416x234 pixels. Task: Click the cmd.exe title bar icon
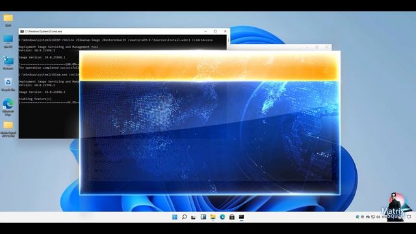pos(22,31)
